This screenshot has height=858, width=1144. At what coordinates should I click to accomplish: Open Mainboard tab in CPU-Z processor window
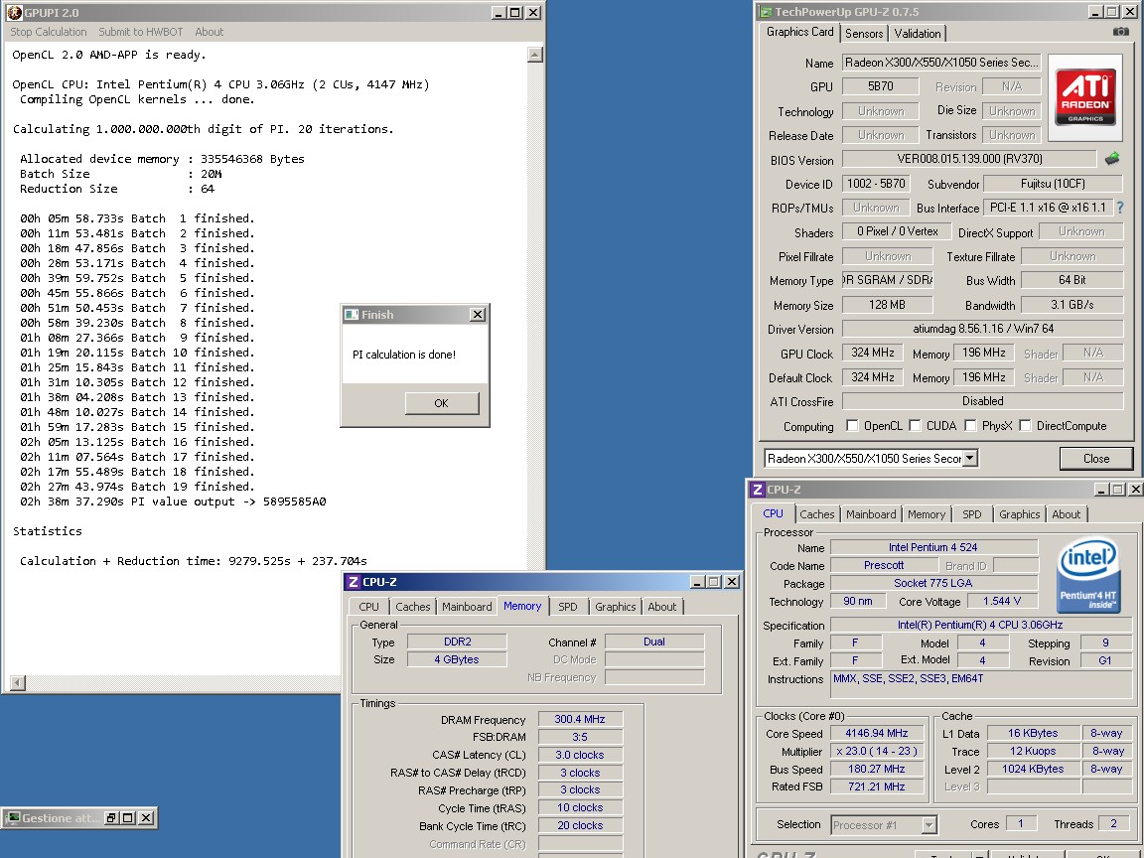[871, 514]
